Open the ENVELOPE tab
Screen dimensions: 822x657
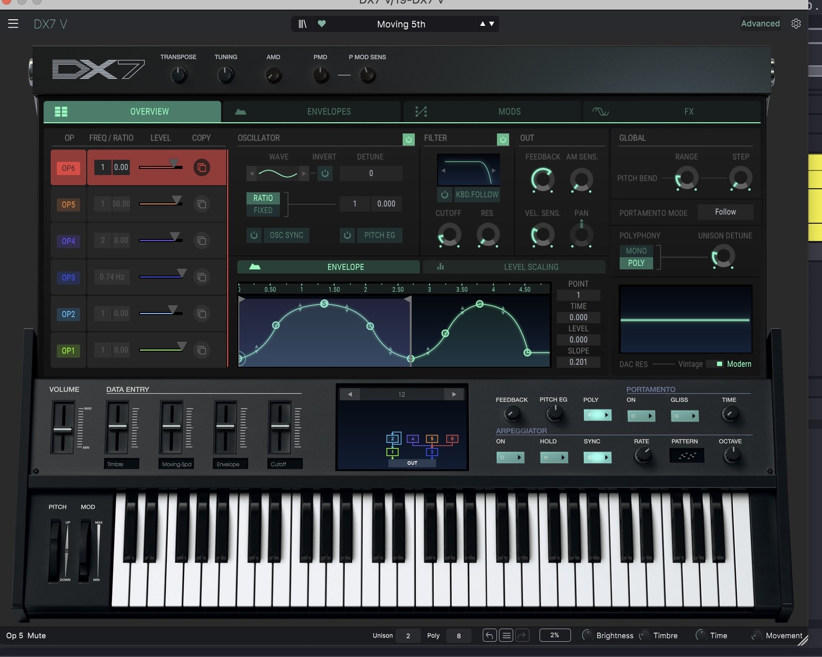tap(329, 267)
